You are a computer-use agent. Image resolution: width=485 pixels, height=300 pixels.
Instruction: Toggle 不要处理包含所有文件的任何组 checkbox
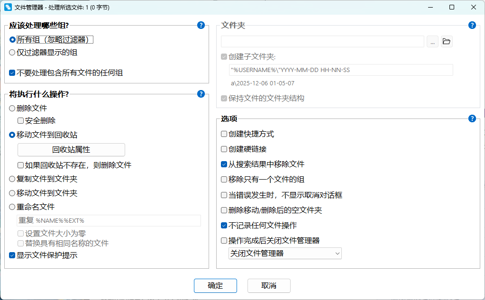click(12, 73)
